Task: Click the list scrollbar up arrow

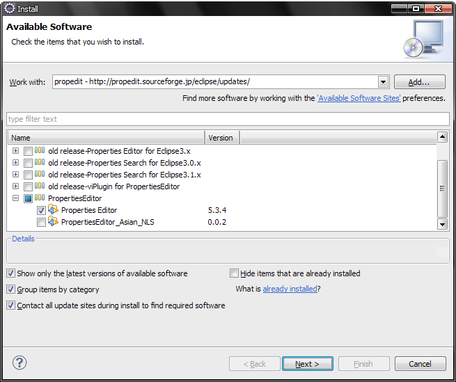Action: click(442, 136)
